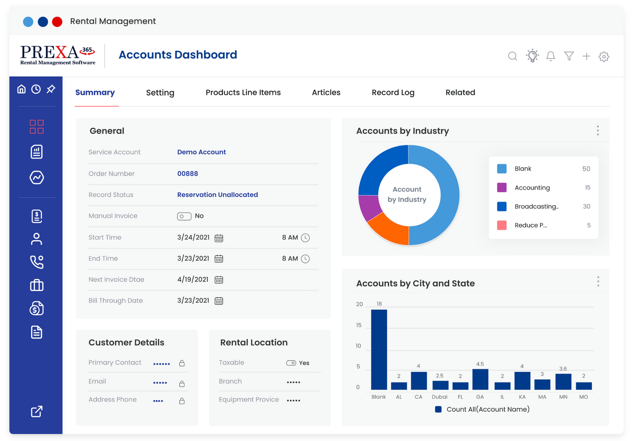Toggle the Manual Invoice switch
Image resolution: width=633 pixels, height=441 pixels.
[184, 216]
